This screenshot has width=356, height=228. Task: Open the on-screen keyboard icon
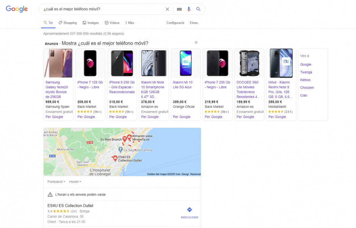point(179,9)
